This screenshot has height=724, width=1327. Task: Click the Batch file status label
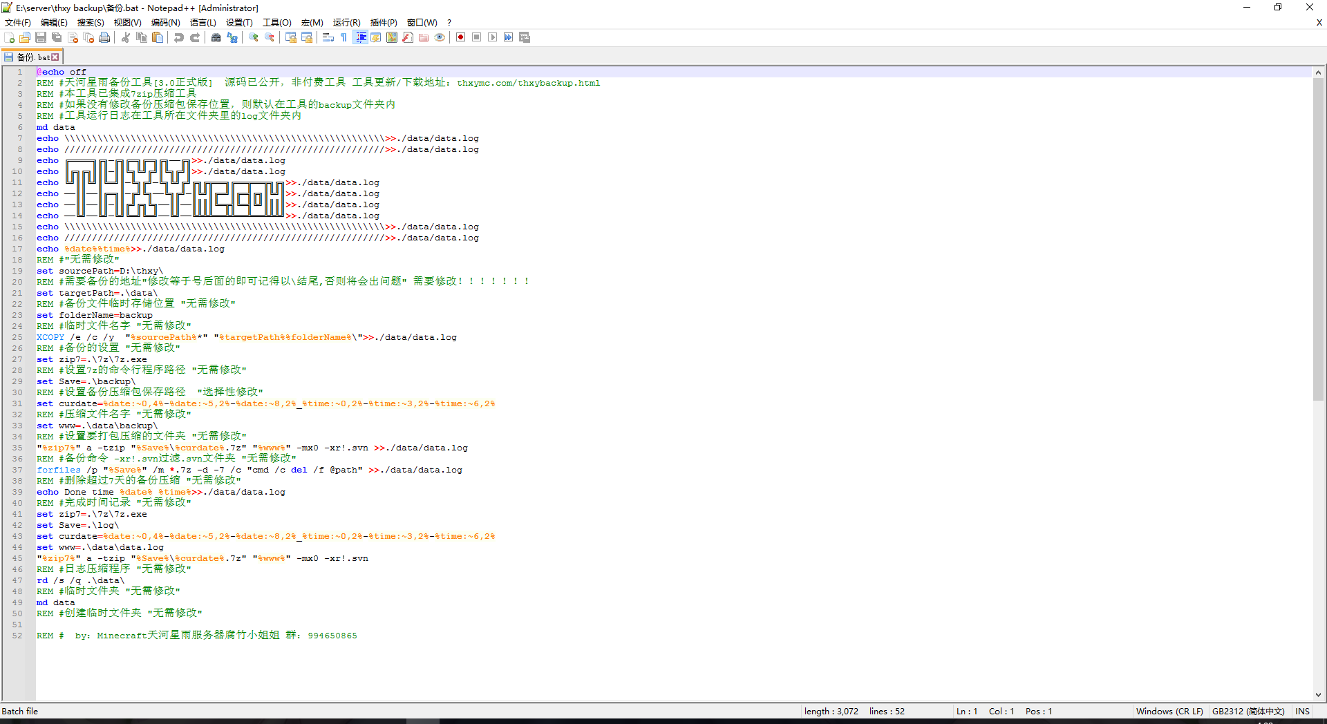pos(20,712)
